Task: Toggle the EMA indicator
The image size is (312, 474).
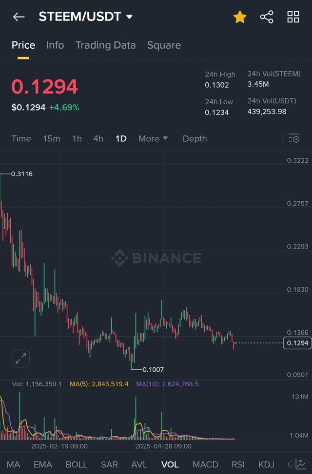Action: pyautogui.click(x=43, y=464)
